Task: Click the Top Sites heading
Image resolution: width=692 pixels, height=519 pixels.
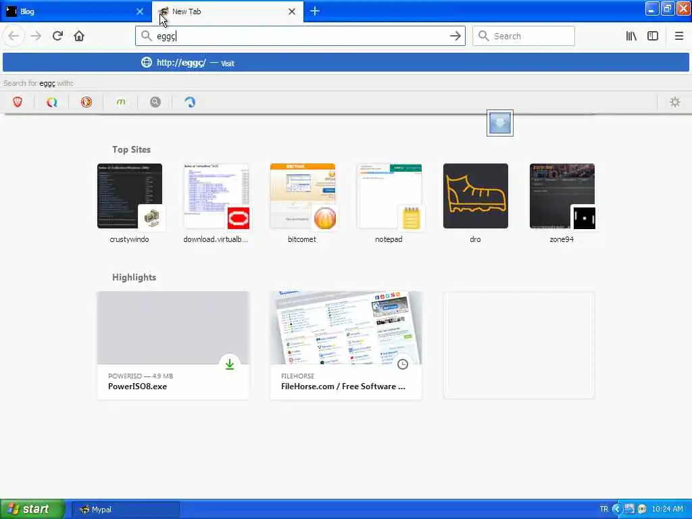Action: coord(132,149)
